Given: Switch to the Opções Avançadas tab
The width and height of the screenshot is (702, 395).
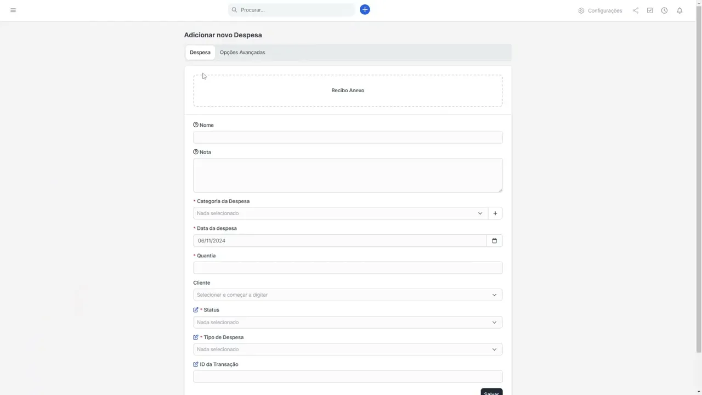Looking at the screenshot, I should (x=242, y=53).
